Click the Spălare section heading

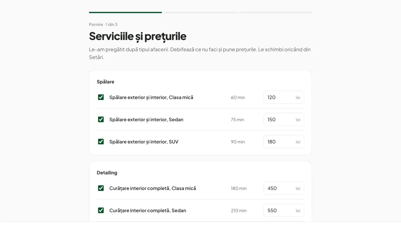[x=106, y=82]
